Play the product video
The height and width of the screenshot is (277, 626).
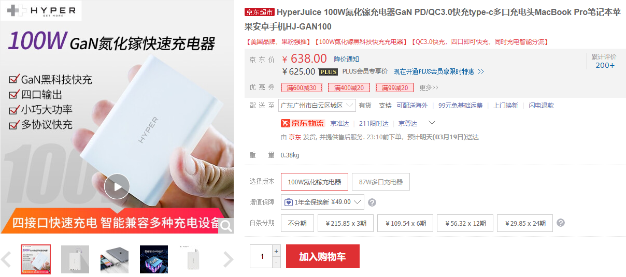click(x=117, y=186)
